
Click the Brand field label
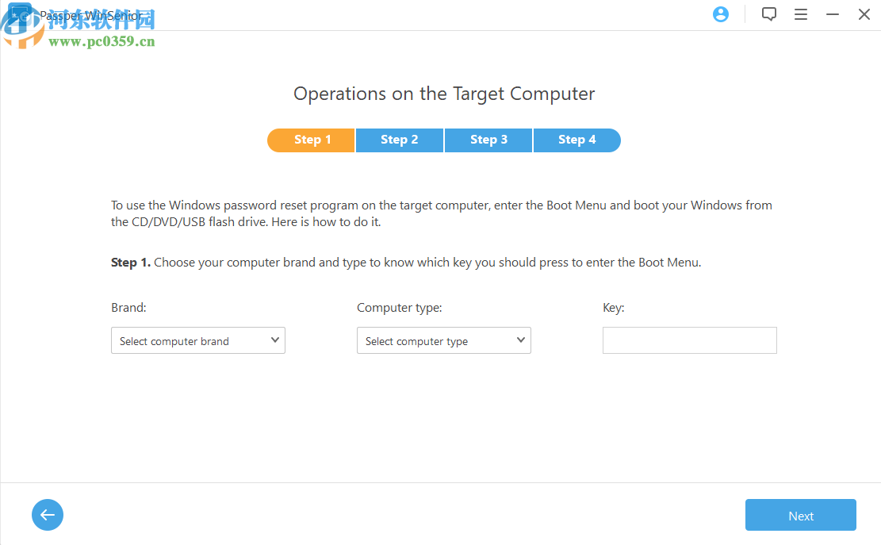tap(128, 308)
